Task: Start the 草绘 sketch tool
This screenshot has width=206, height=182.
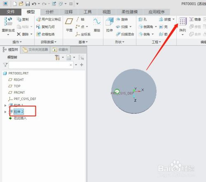Action: [97, 25]
